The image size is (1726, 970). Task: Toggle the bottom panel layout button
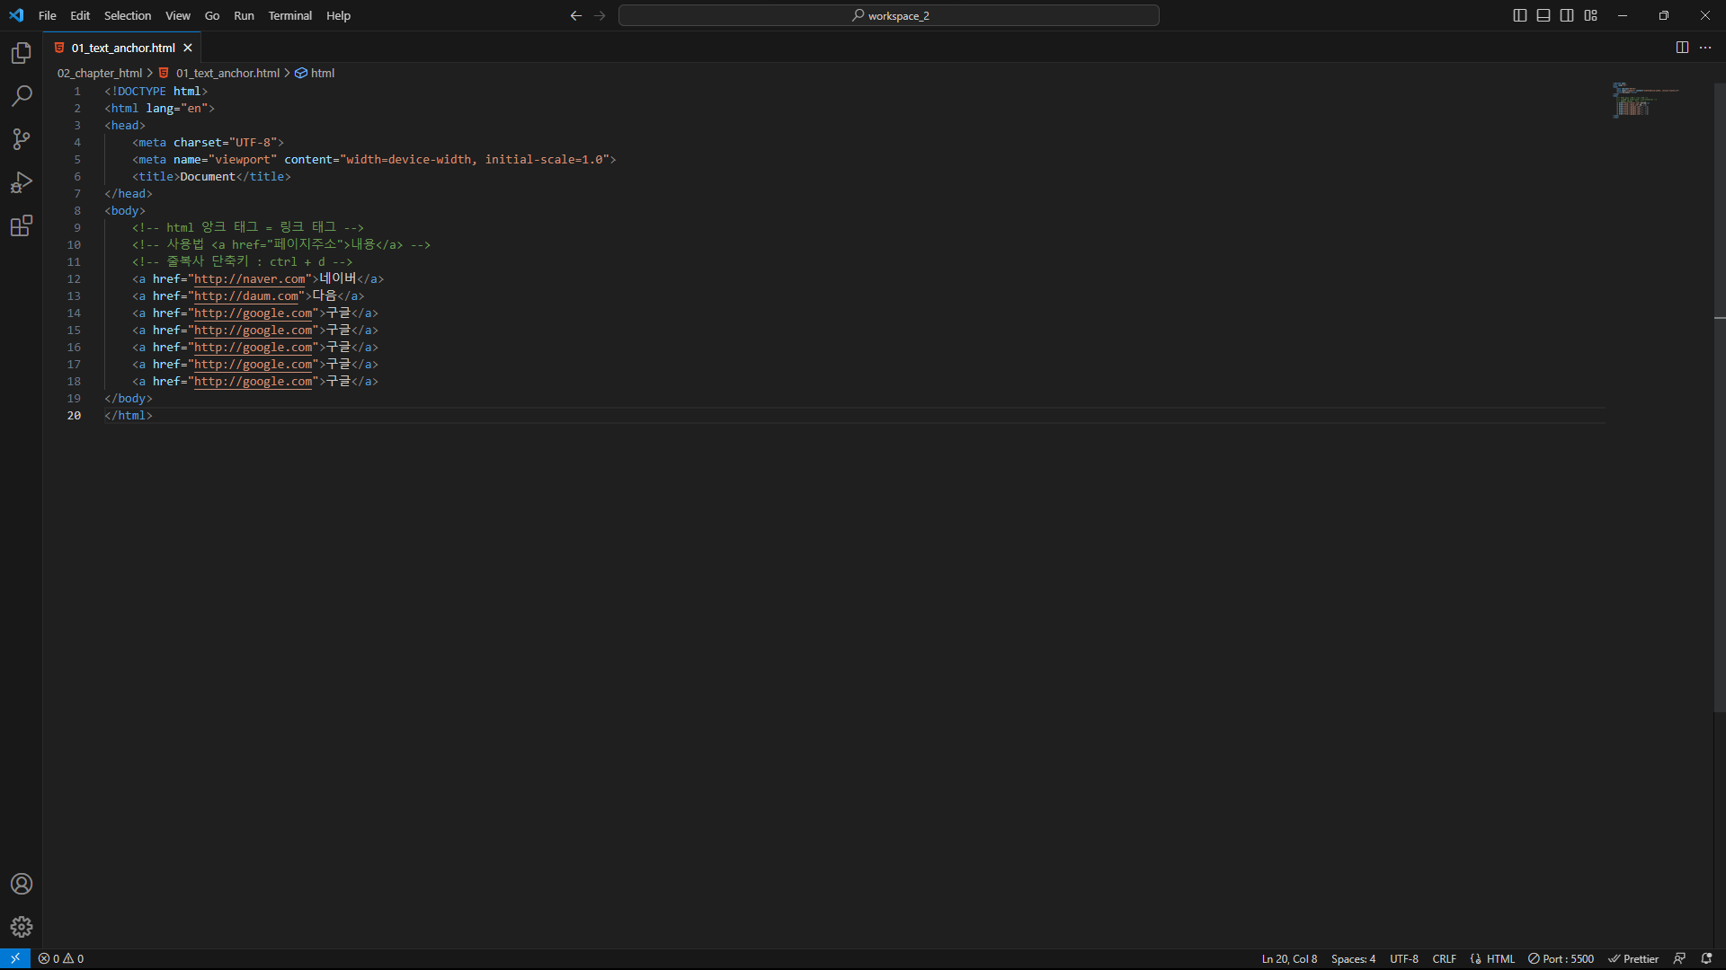point(1544,15)
